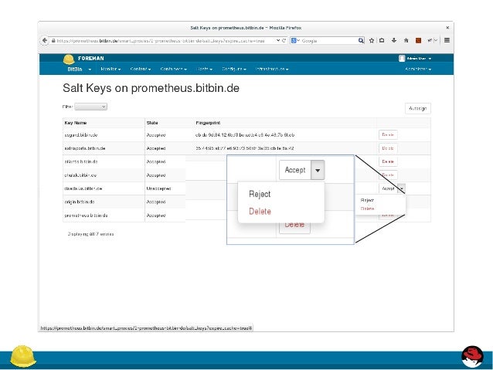Choose Delete in the small dropdown list
Image resolution: width=493 pixels, height=370 pixels.
(367, 209)
